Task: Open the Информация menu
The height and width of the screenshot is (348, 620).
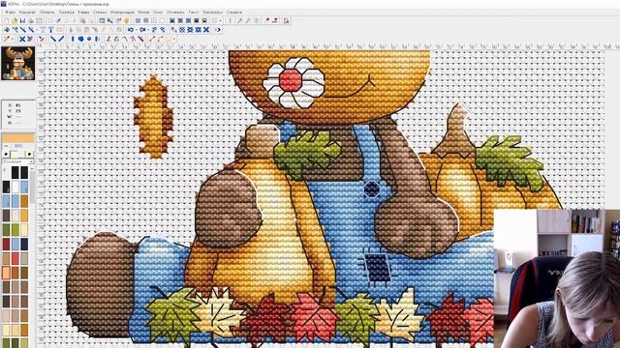Action: click(122, 13)
